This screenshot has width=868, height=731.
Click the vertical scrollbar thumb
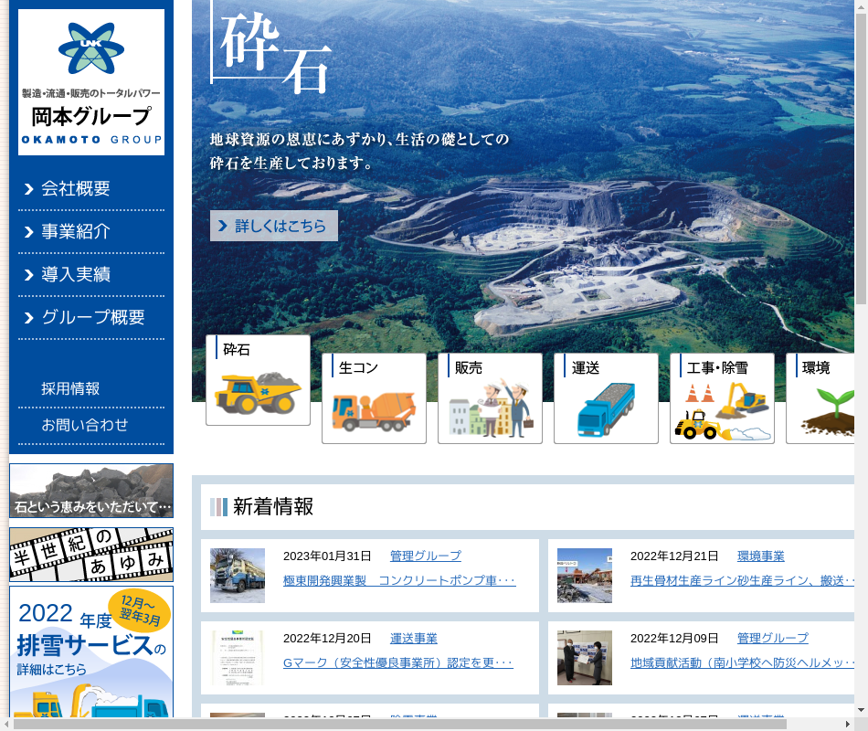[861, 158]
